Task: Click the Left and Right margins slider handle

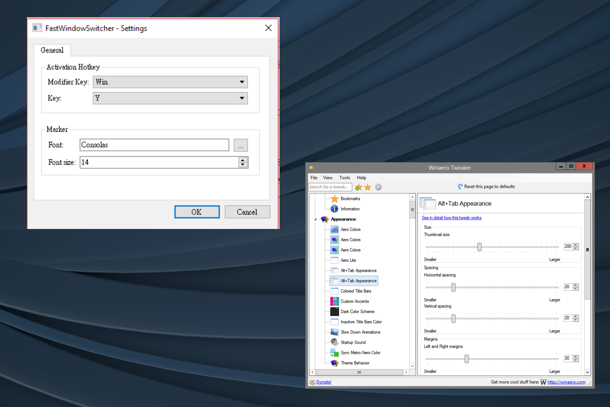Action: point(466,359)
